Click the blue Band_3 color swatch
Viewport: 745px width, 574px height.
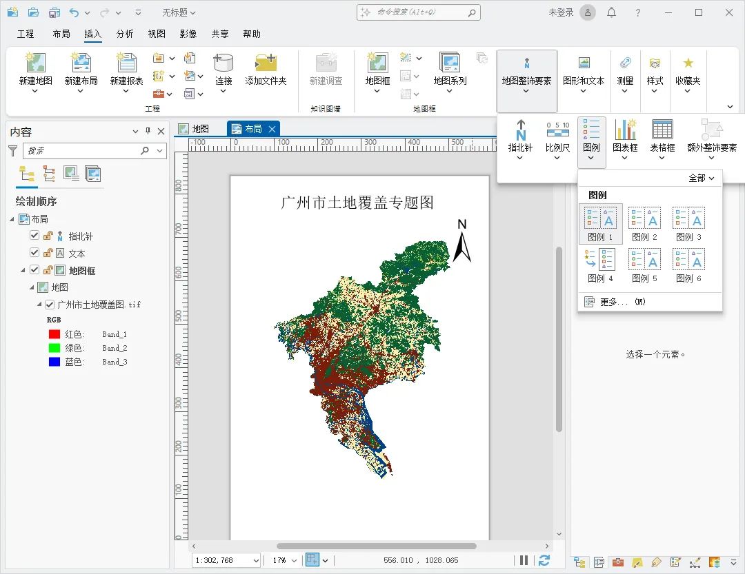[54, 362]
